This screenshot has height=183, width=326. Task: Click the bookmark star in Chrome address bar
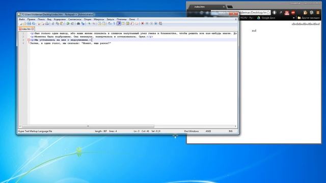tap(268, 13)
